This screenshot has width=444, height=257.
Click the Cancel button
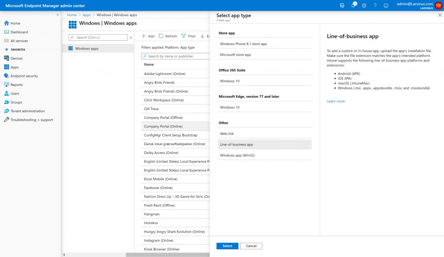tap(251, 246)
